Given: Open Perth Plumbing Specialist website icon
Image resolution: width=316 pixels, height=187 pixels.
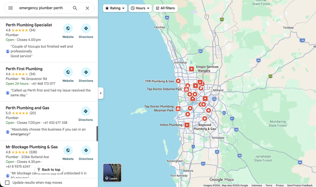Looking at the screenshot, I should coord(68,28).
